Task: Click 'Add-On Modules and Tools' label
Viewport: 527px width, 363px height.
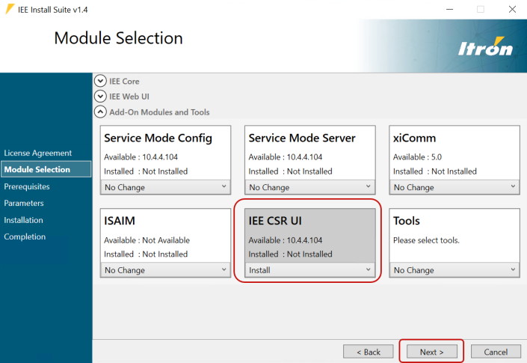Action: coord(159,112)
